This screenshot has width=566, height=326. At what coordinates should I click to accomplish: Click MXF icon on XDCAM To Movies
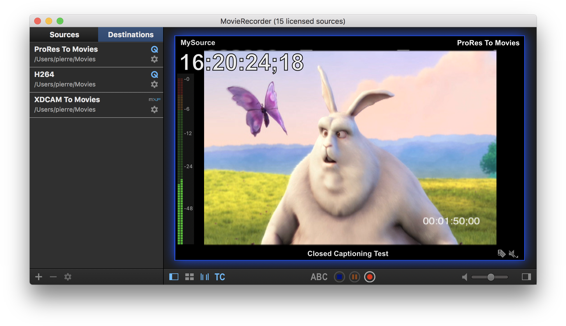(154, 100)
